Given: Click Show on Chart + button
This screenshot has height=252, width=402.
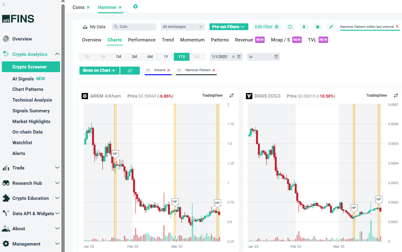Looking at the screenshot, I should (99, 71).
